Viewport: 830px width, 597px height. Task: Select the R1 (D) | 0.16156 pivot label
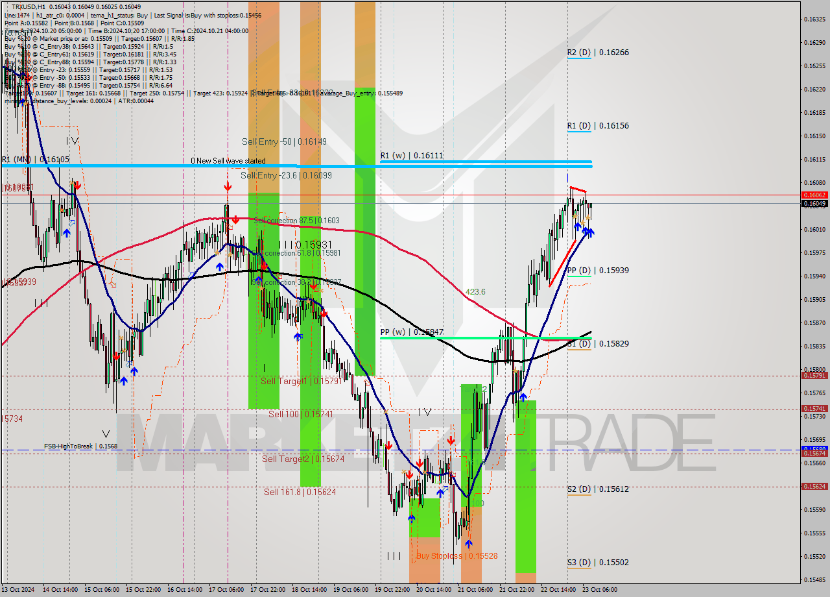(x=598, y=126)
